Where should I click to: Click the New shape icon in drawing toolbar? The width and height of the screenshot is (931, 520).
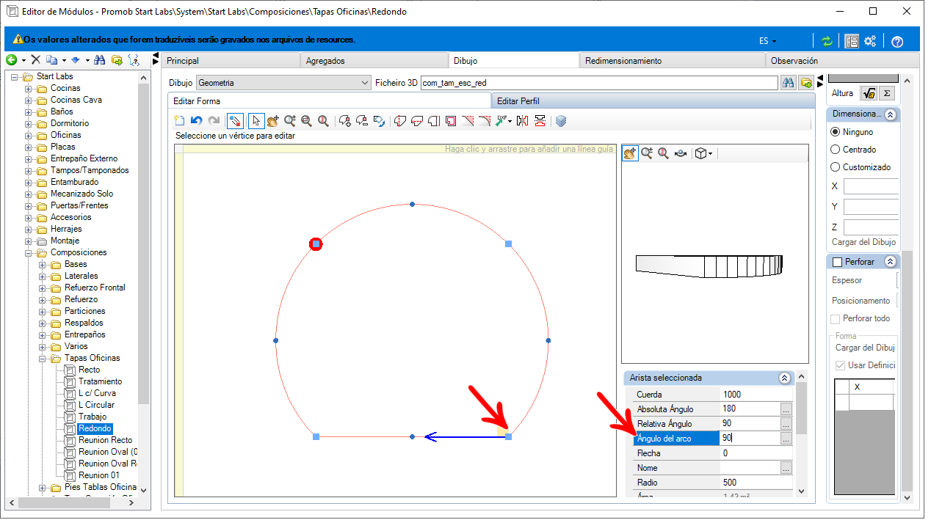[x=178, y=121]
